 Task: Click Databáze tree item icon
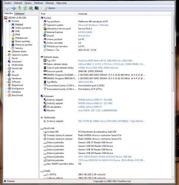(x=9, y=92)
